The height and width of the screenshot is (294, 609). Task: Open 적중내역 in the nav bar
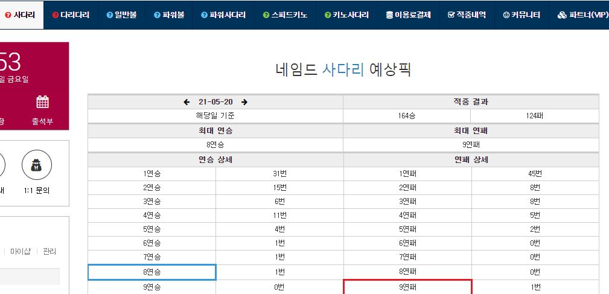point(467,15)
